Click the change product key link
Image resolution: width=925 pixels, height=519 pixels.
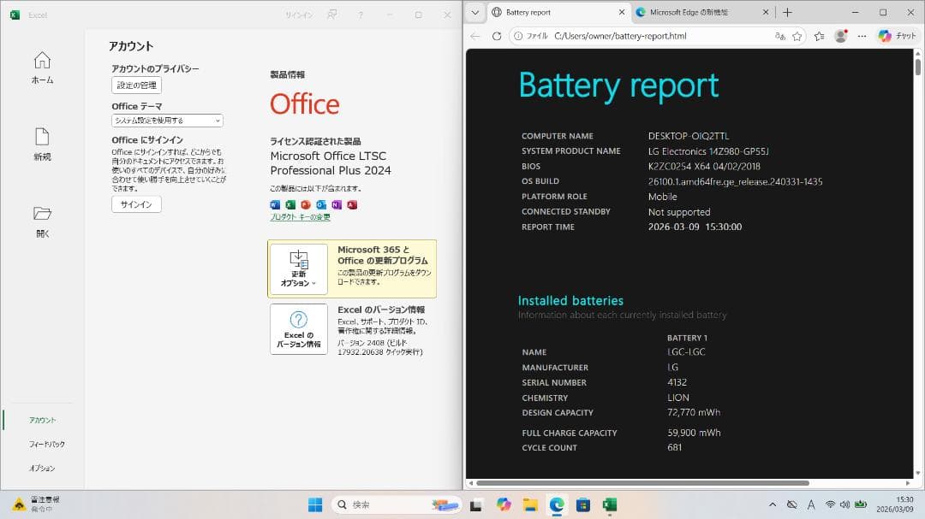[x=301, y=217]
